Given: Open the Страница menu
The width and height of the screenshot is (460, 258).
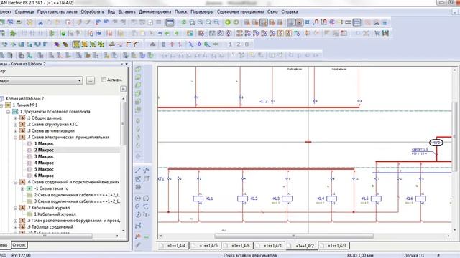Looking at the screenshot, I should (24, 11).
